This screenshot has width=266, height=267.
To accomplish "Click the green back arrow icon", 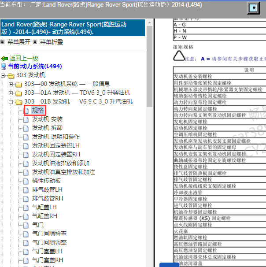I will (x=4, y=59).
